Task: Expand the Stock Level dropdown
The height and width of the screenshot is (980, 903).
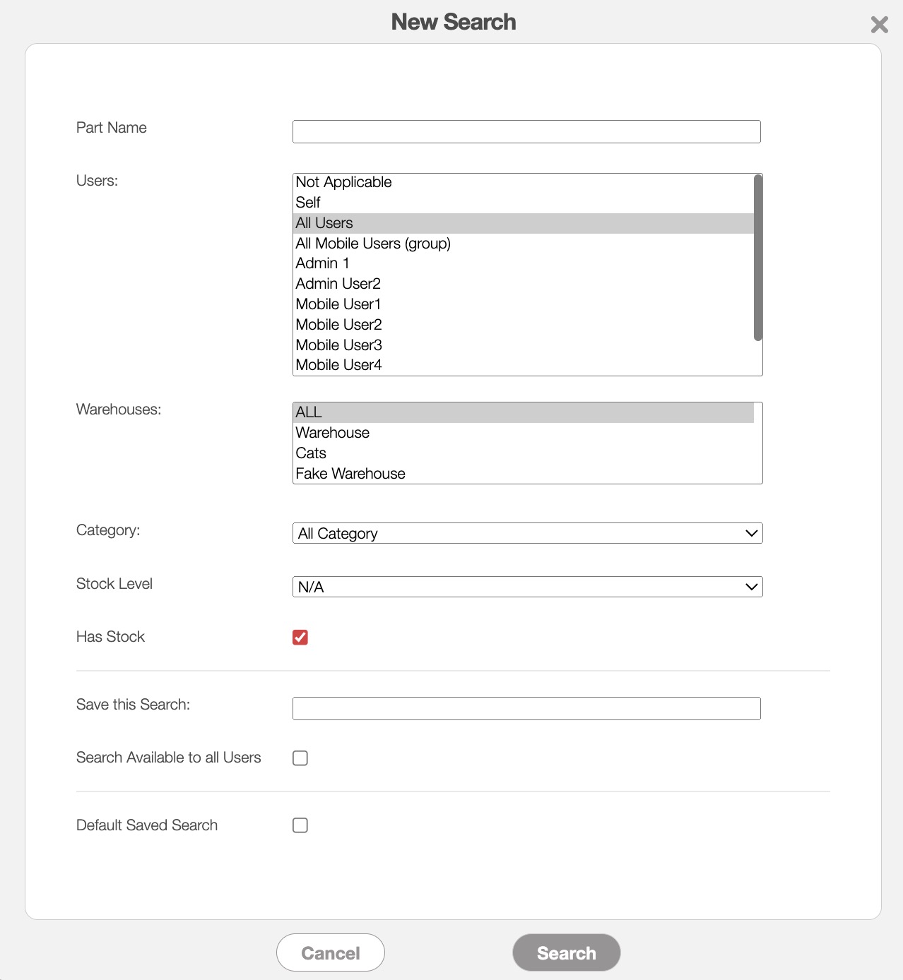Action: [x=527, y=587]
